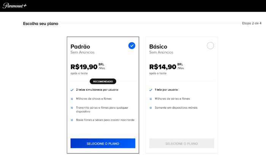Click the checkmark beside 1 tela por usuário
The height and width of the screenshot is (167, 266).
(151, 90)
